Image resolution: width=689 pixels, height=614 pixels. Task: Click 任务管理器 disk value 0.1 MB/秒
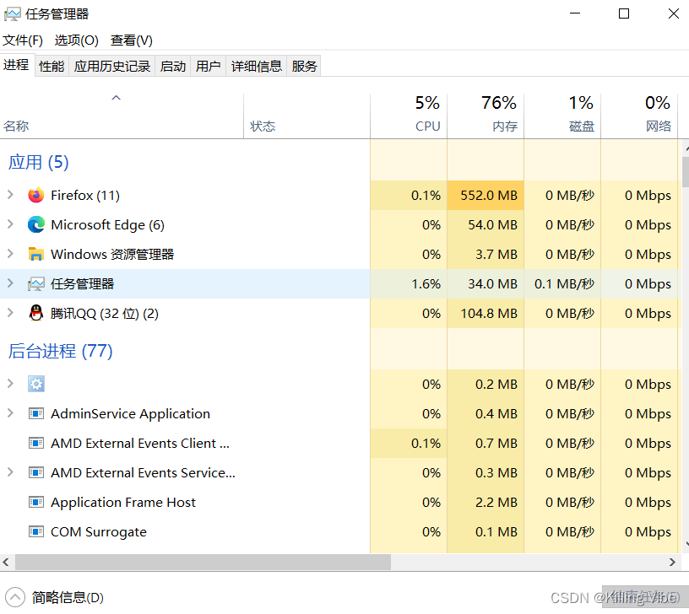564,284
